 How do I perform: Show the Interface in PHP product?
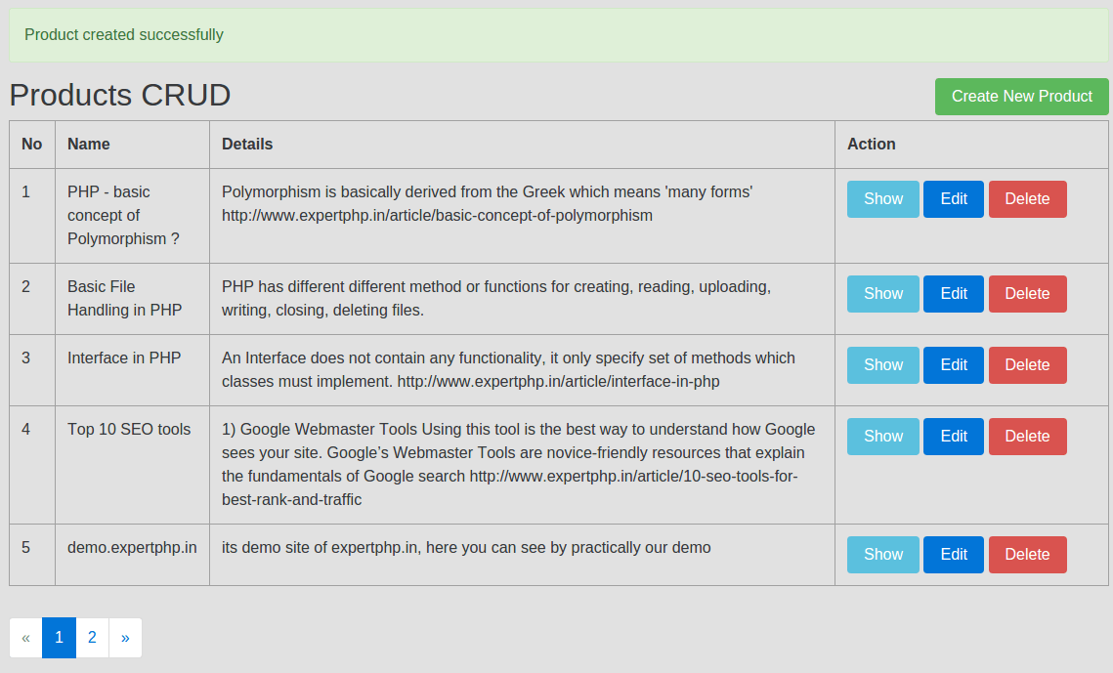coord(882,365)
